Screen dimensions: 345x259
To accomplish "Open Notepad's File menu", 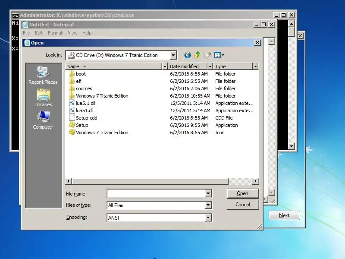I will [26, 33].
